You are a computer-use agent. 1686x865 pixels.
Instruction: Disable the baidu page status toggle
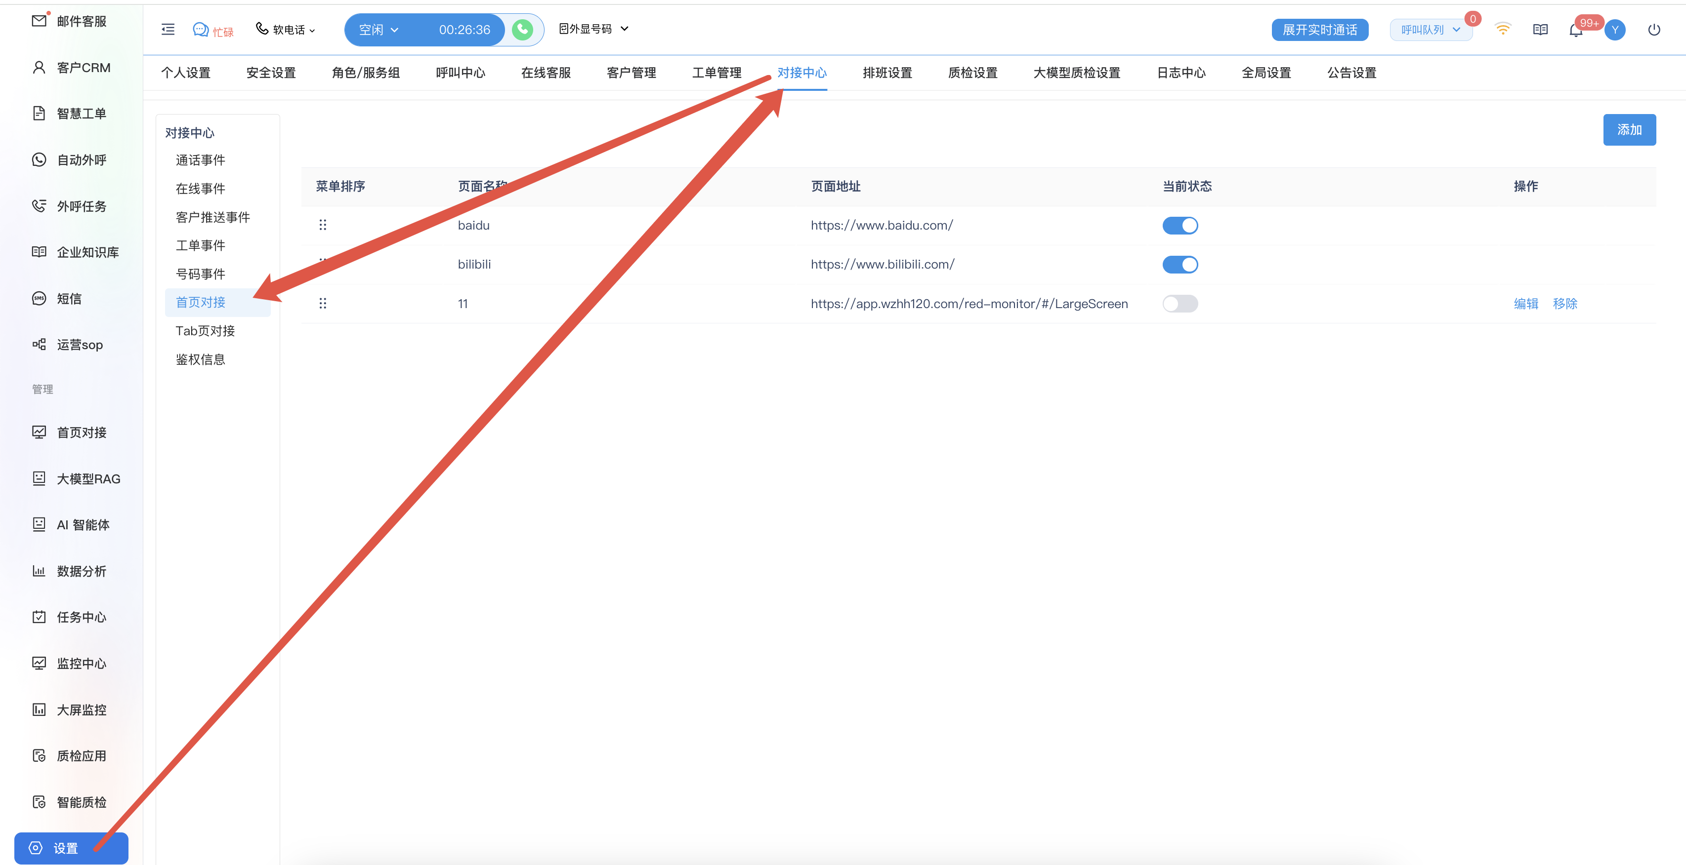tap(1180, 226)
